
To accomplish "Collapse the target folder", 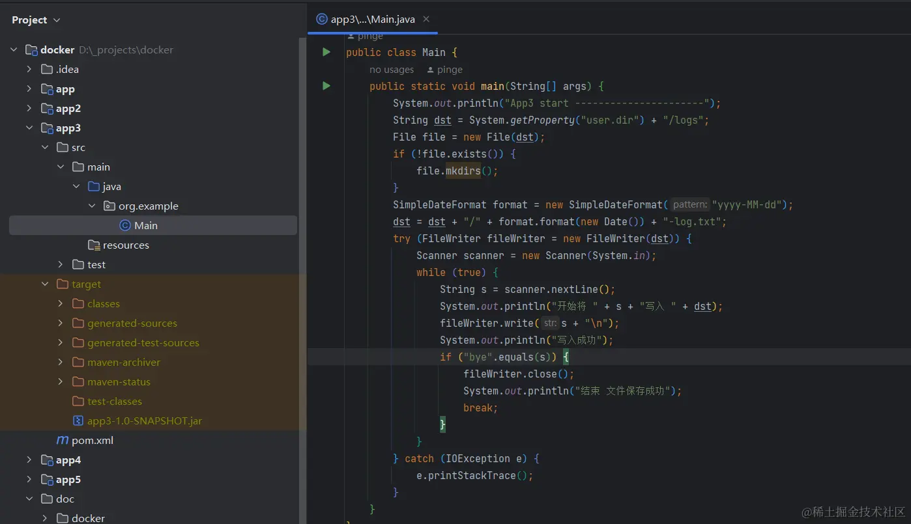I will [x=45, y=284].
